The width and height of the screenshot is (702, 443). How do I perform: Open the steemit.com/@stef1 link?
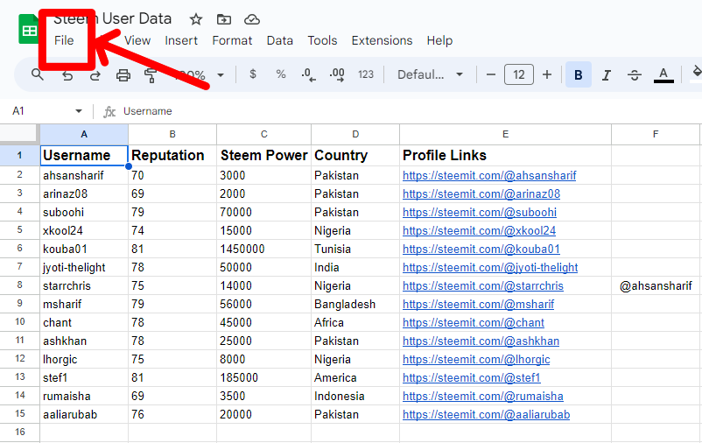click(472, 377)
